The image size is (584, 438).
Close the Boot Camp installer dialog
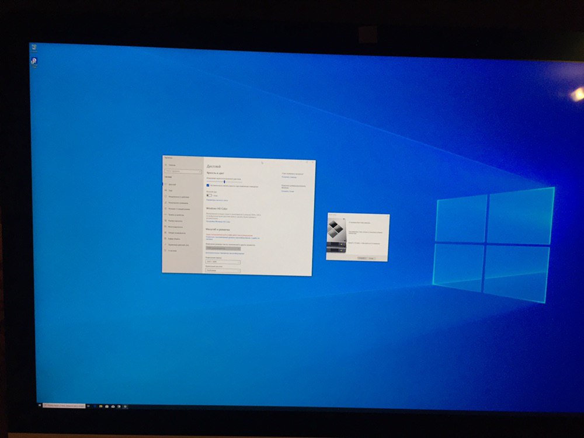pos(388,216)
